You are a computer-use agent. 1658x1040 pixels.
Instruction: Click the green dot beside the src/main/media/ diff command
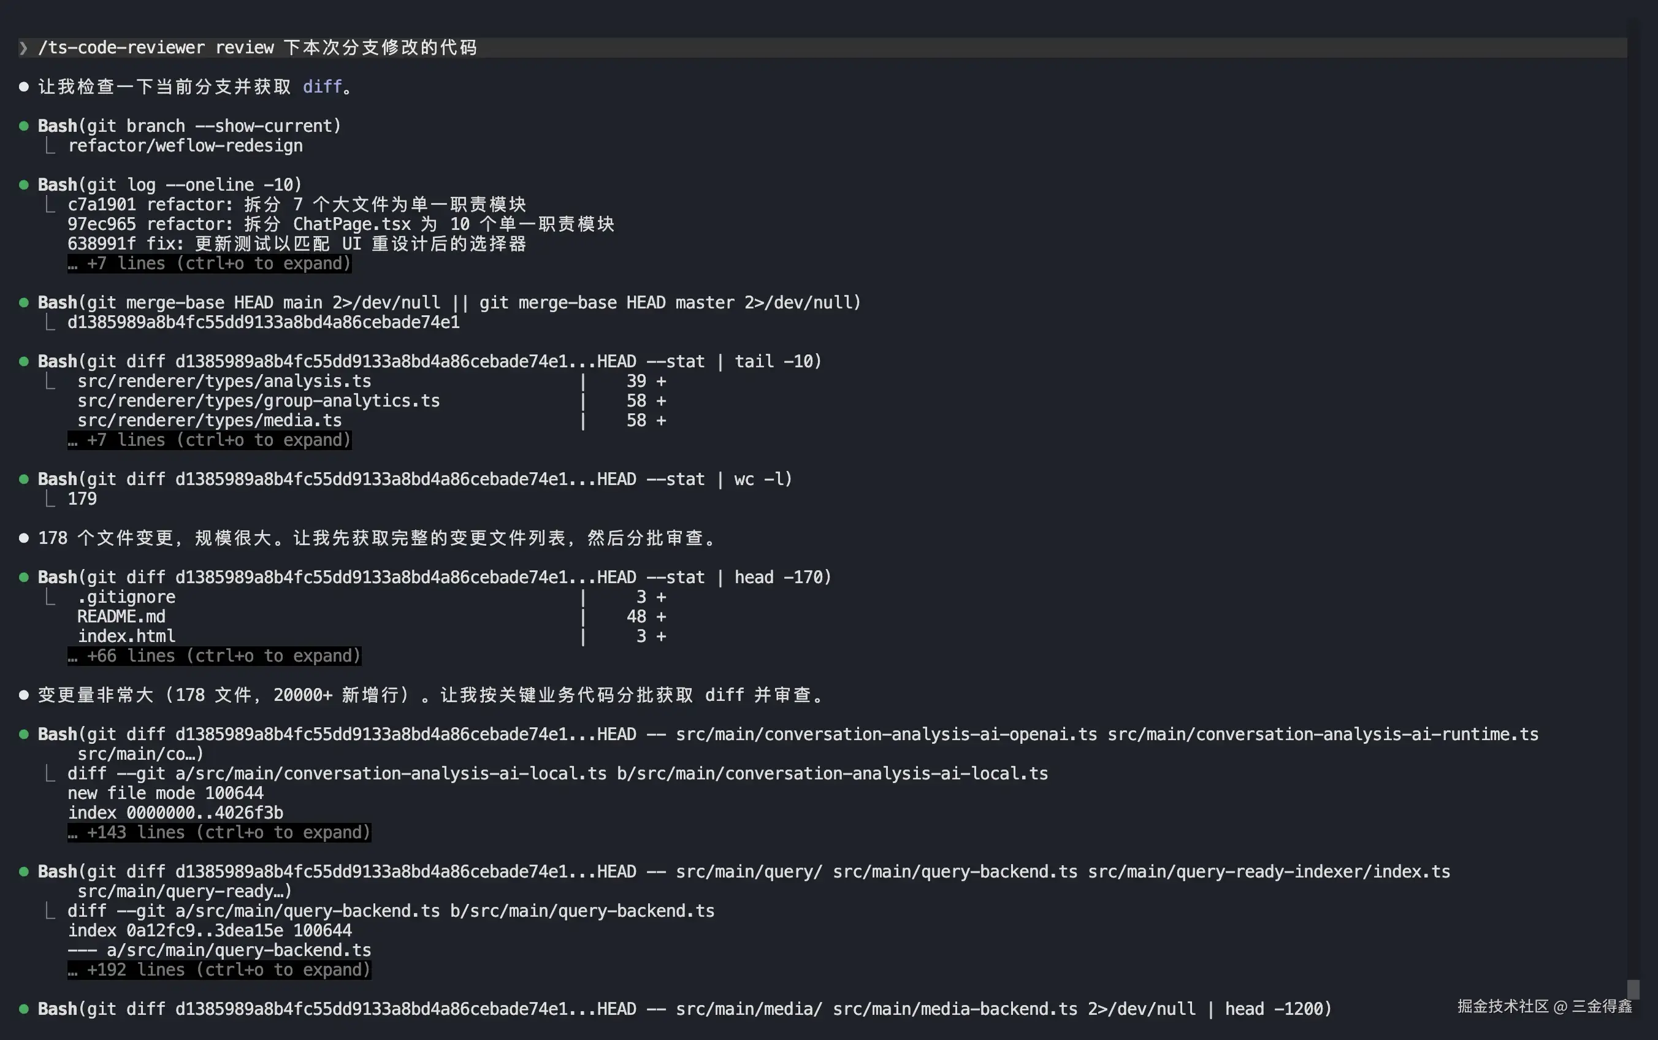click(24, 1009)
